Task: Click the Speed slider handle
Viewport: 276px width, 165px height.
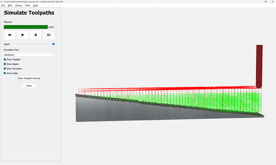Action: pos(54,44)
